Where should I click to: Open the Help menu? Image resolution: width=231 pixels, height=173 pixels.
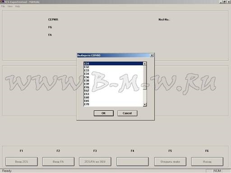click(x=18, y=6)
